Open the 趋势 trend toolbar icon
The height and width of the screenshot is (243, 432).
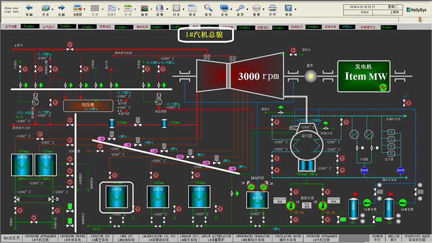[x=144, y=8]
